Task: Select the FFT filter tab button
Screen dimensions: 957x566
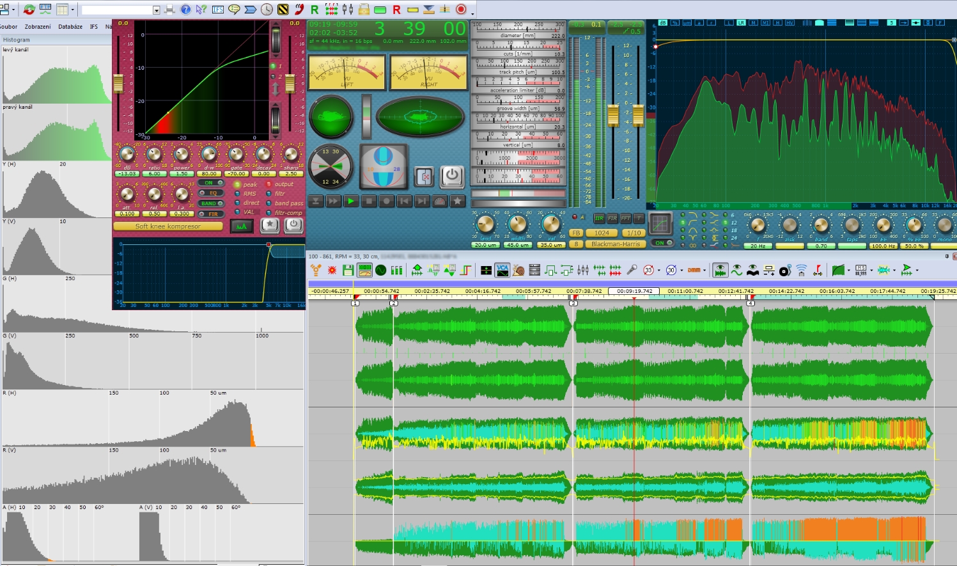Action: pos(626,218)
